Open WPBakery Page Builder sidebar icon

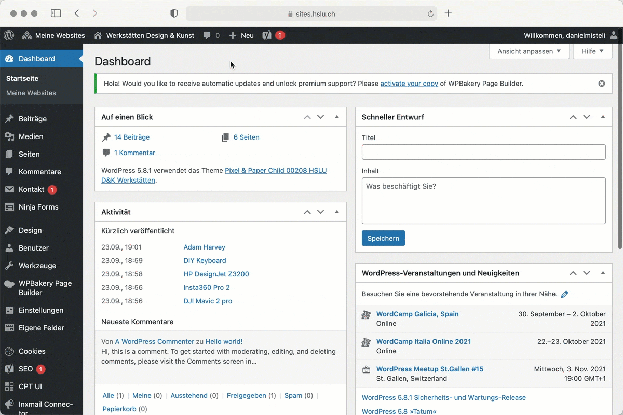tap(9, 284)
